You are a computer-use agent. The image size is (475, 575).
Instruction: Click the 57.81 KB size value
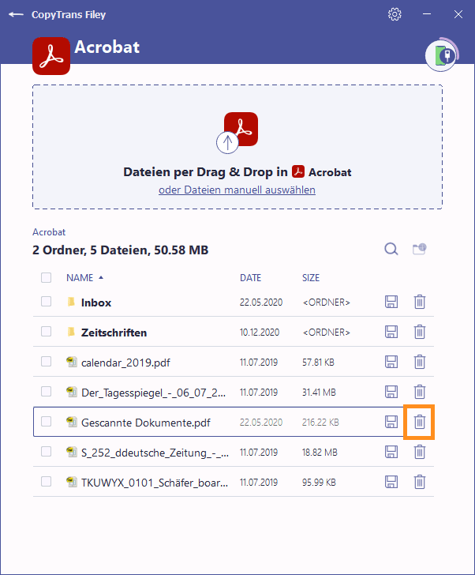point(318,363)
